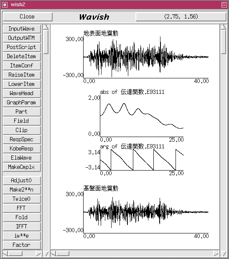Choose the RespSpec function

point(22,140)
